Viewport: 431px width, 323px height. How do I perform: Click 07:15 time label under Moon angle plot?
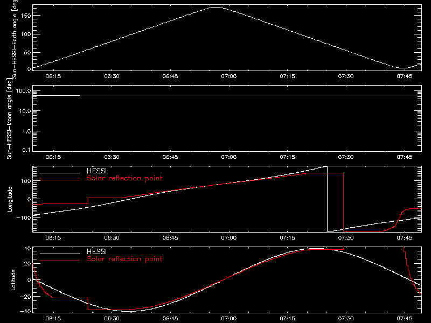(x=287, y=157)
